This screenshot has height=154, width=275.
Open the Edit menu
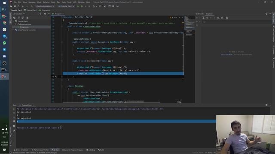(x=20, y=2)
